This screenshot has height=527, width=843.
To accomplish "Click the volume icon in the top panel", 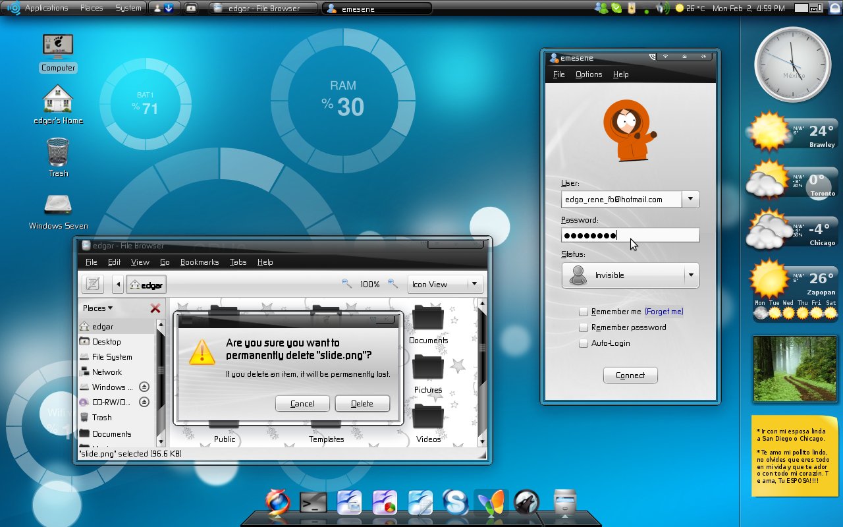I will coord(663,8).
